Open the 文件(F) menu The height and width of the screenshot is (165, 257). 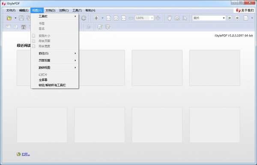(x=11, y=10)
